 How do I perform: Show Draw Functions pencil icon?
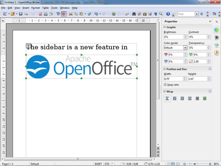(127, 14)
